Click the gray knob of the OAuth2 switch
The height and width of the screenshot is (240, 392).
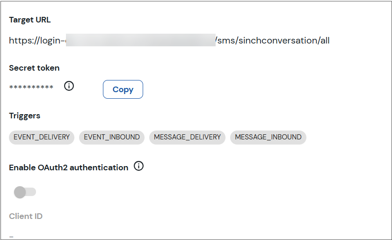coord(20,192)
